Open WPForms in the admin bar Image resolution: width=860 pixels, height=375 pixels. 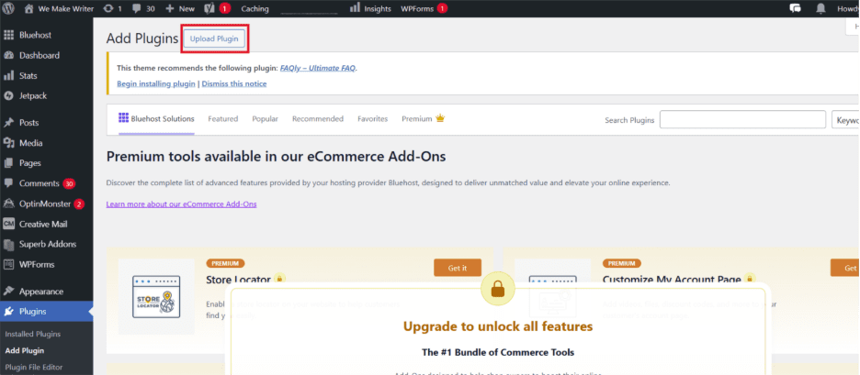click(424, 8)
